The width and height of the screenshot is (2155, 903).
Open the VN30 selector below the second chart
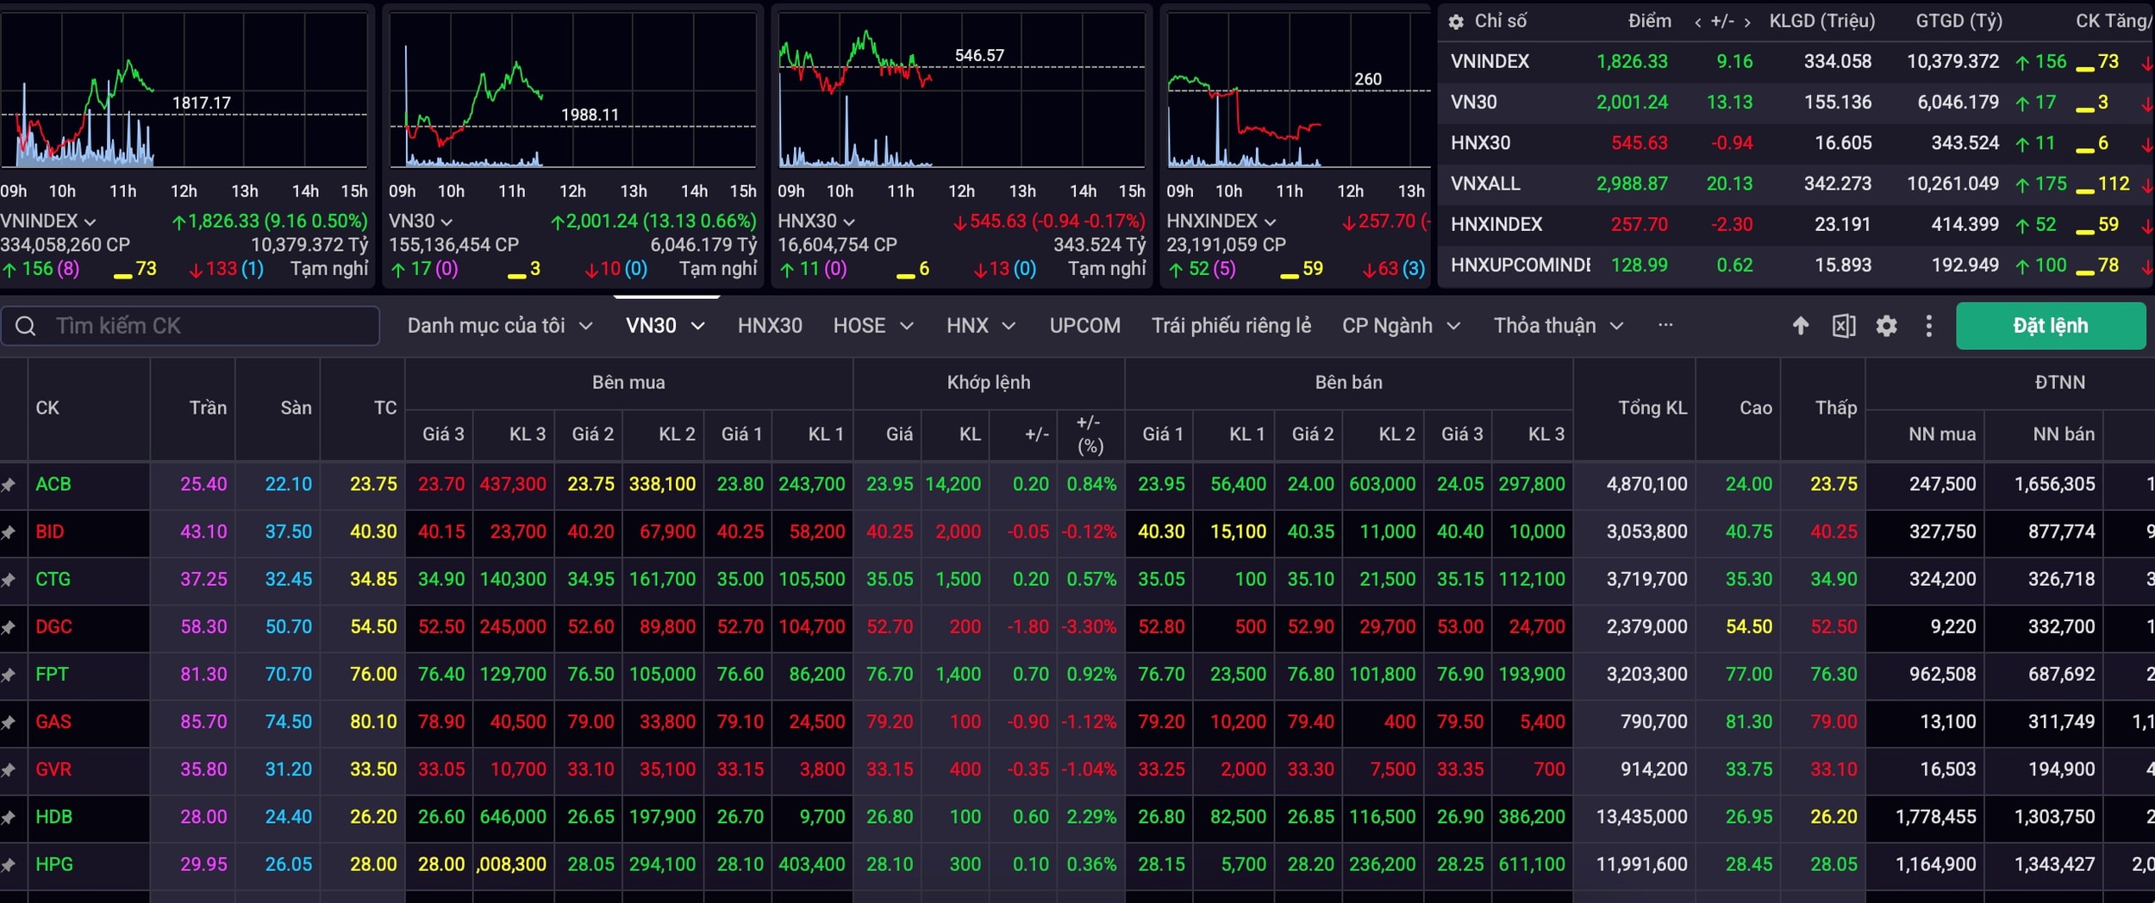(x=421, y=221)
